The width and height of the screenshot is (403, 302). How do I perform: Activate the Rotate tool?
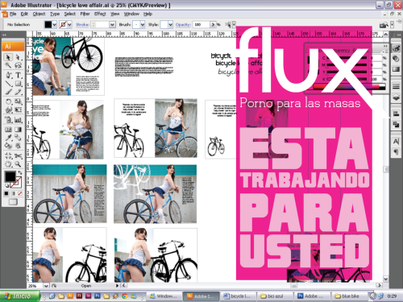point(8,101)
